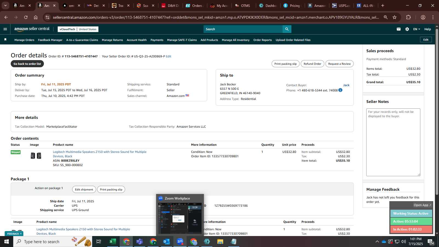
Task: Open the notification center icon
Action: coord(431,242)
